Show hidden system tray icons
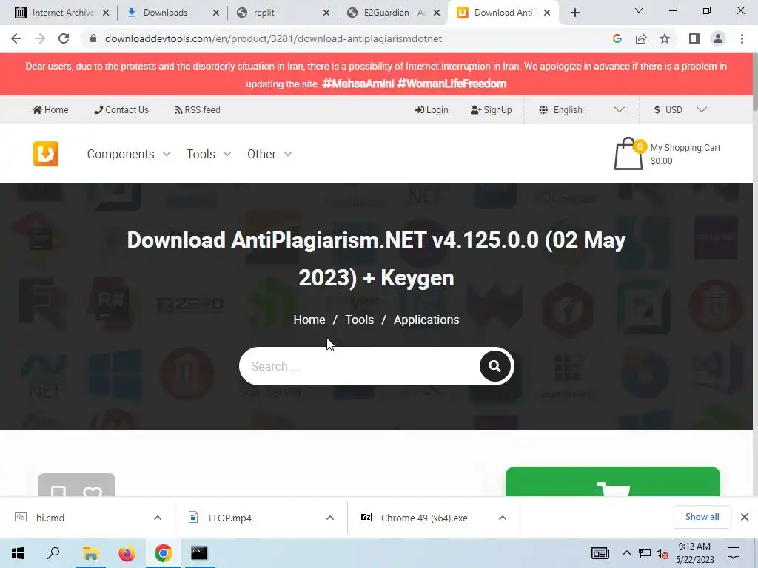This screenshot has width=758, height=568. click(x=626, y=553)
